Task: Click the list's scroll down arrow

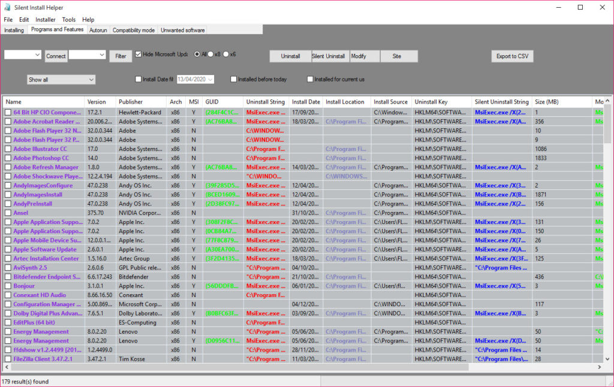Action: click(607, 359)
